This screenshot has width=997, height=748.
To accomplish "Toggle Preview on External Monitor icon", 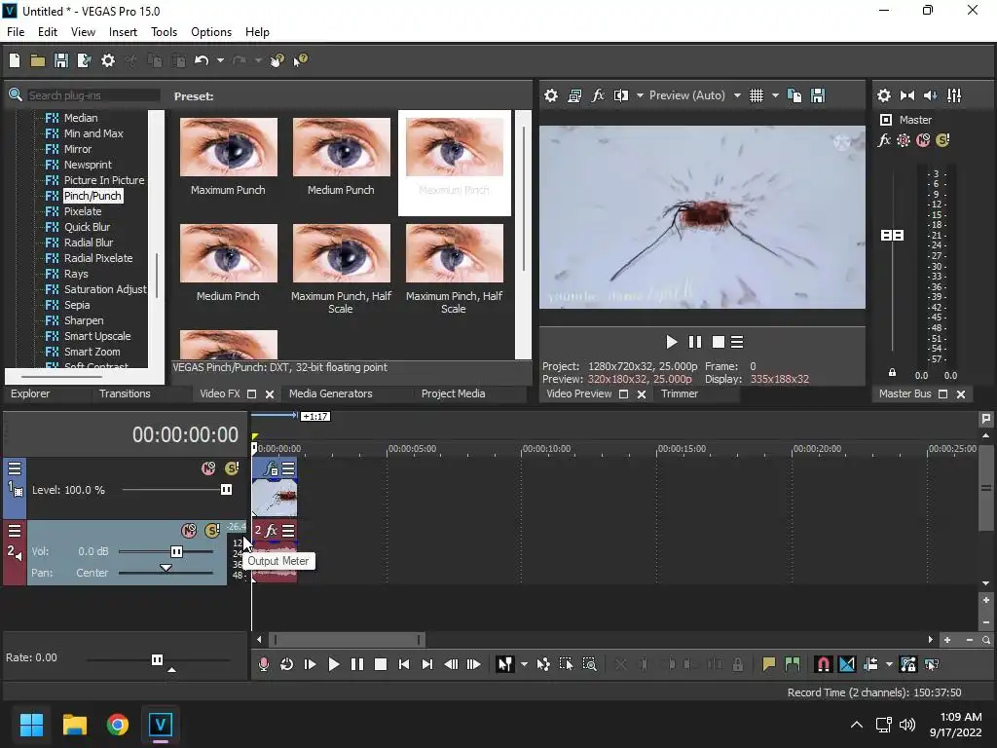I will (574, 95).
